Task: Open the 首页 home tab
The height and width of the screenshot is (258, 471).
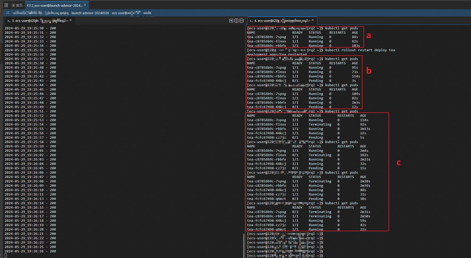Action: coord(17,5)
